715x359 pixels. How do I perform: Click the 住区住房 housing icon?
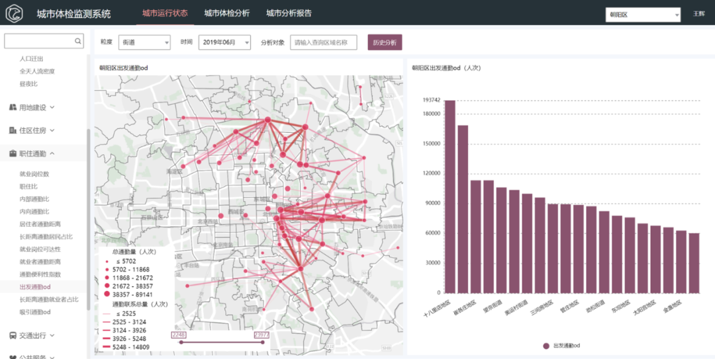13,130
